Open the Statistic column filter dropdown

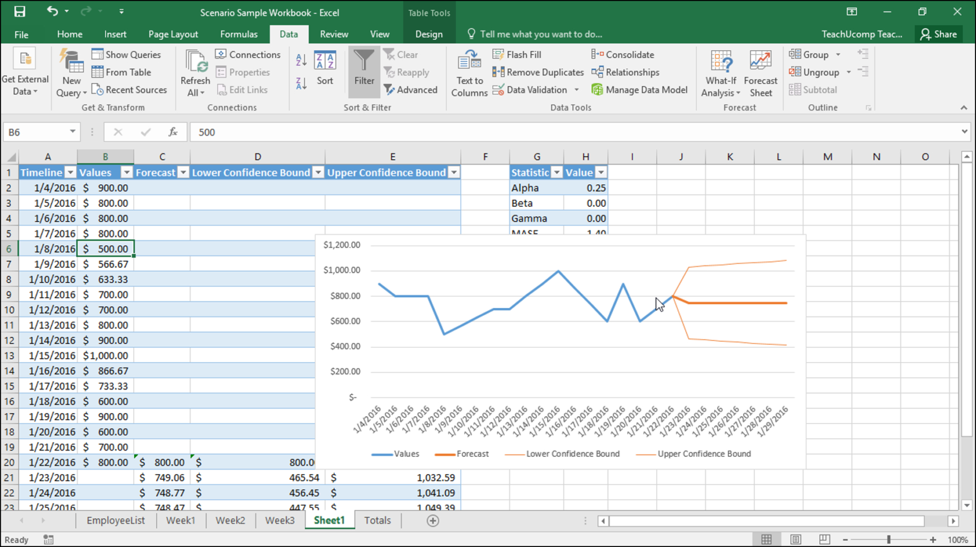[557, 172]
